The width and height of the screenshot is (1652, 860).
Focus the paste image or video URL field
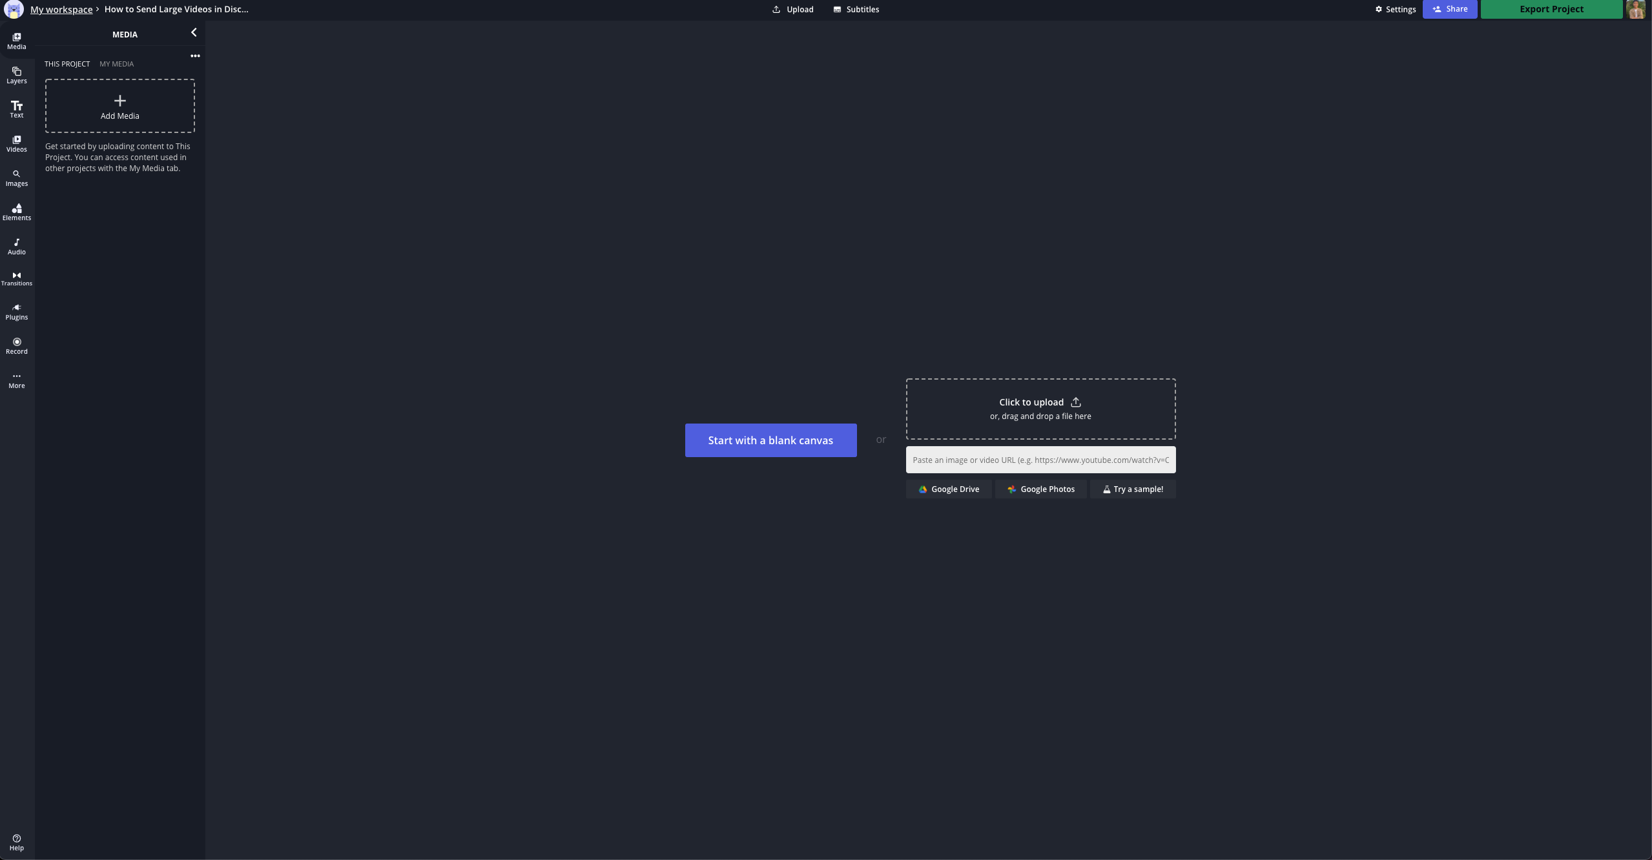pyautogui.click(x=1040, y=460)
